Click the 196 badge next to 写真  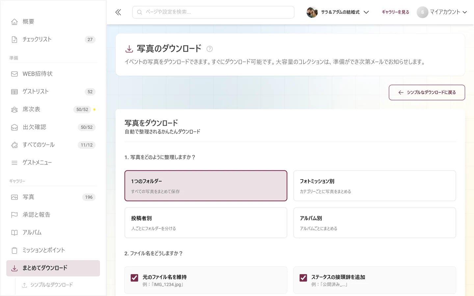pos(89,197)
